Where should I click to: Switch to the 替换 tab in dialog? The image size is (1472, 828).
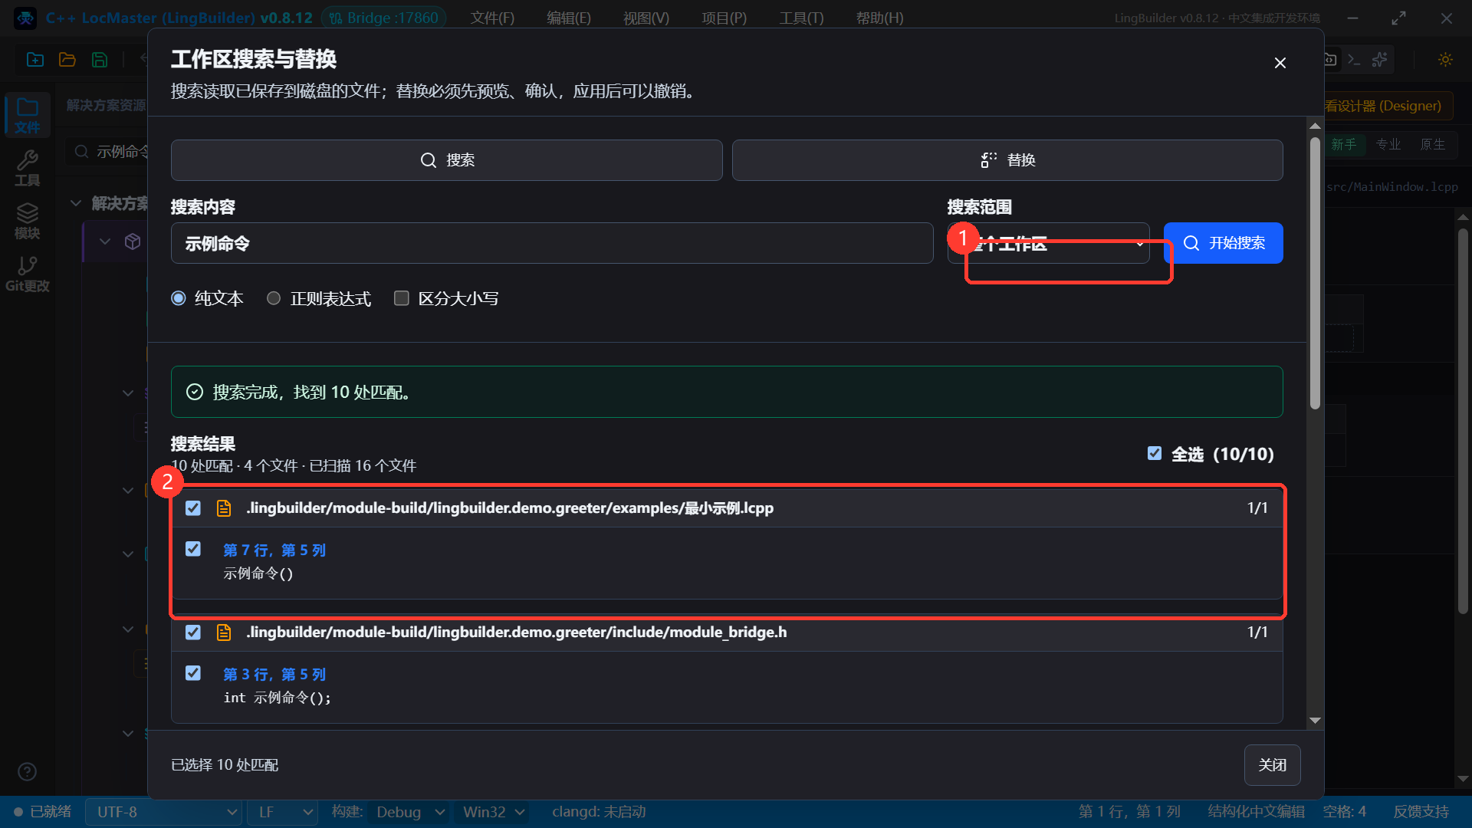click(x=1007, y=160)
